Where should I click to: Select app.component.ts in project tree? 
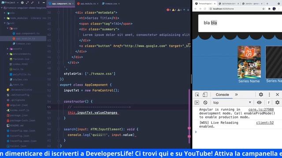click(26, 33)
